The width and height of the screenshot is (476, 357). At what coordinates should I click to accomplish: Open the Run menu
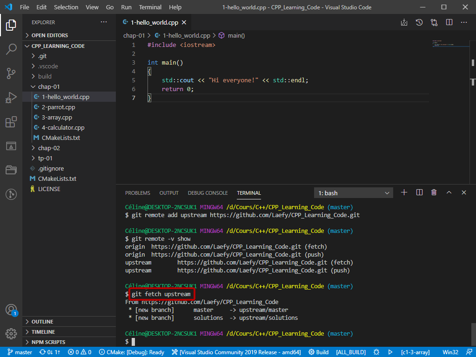[x=126, y=7]
